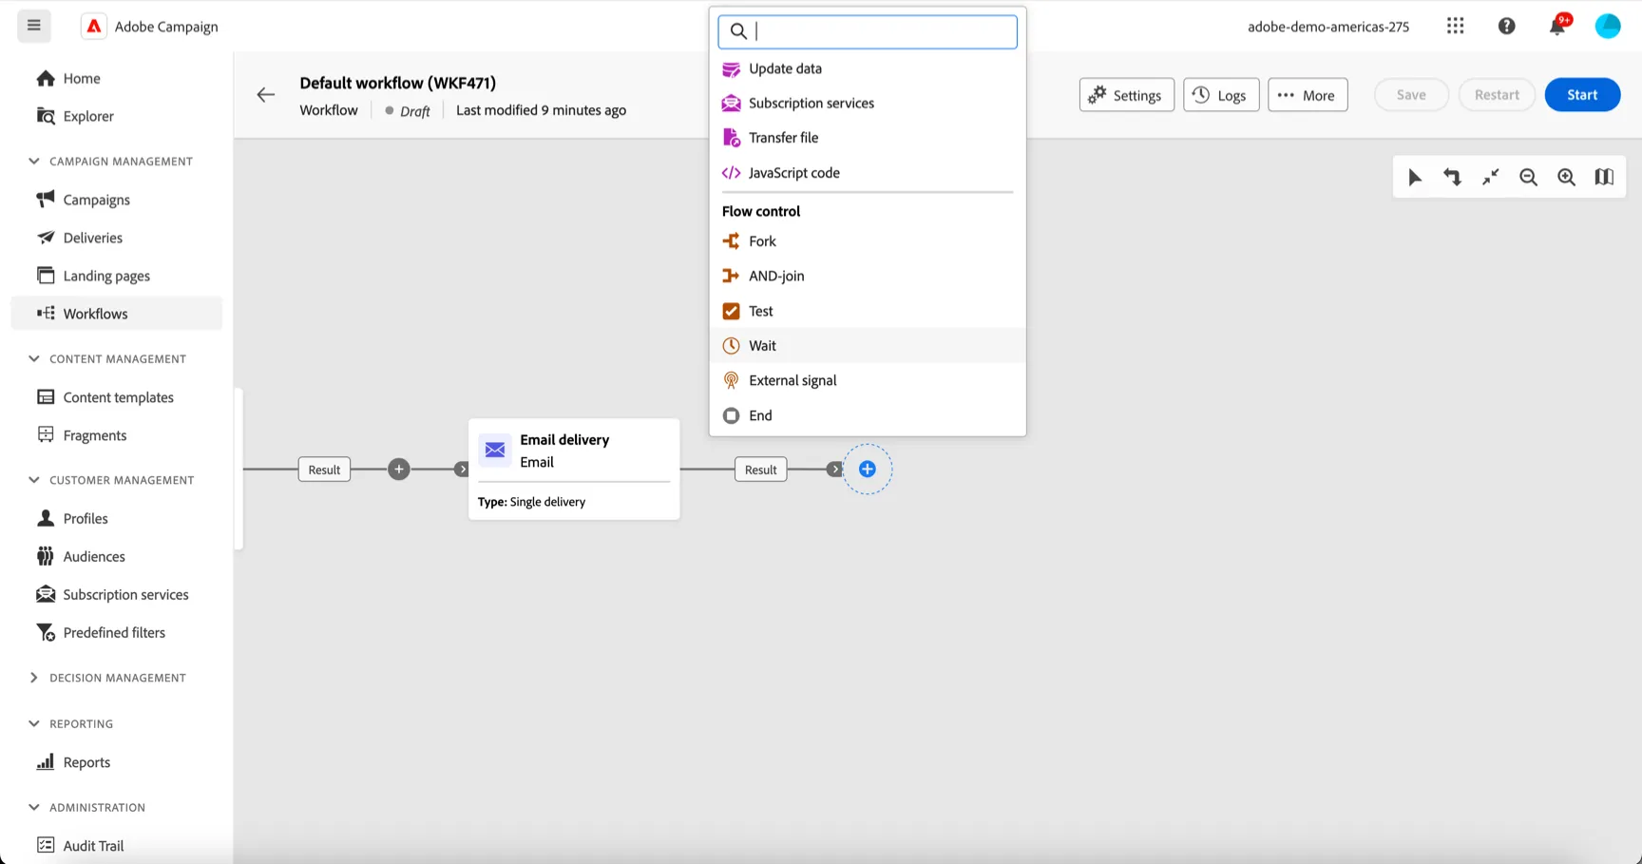Click the Adobe Campaign logo

coord(93,26)
